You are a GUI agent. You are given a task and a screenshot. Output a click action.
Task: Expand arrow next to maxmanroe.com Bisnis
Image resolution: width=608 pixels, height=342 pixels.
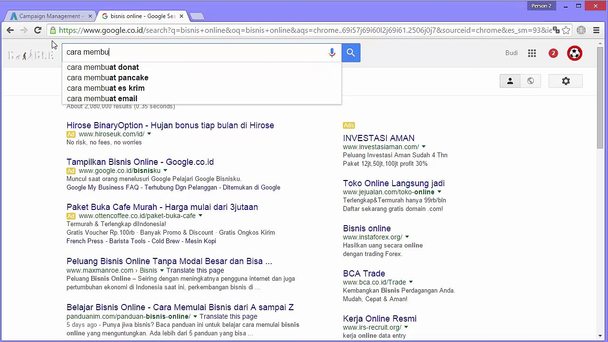pyautogui.click(x=161, y=270)
